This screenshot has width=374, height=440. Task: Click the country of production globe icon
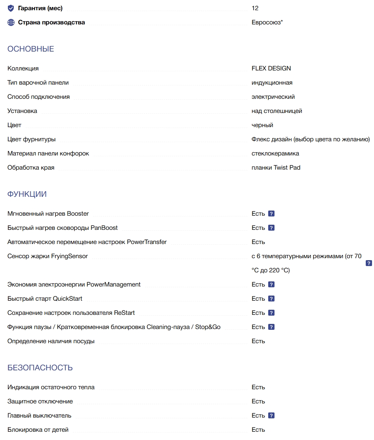coord(11,22)
